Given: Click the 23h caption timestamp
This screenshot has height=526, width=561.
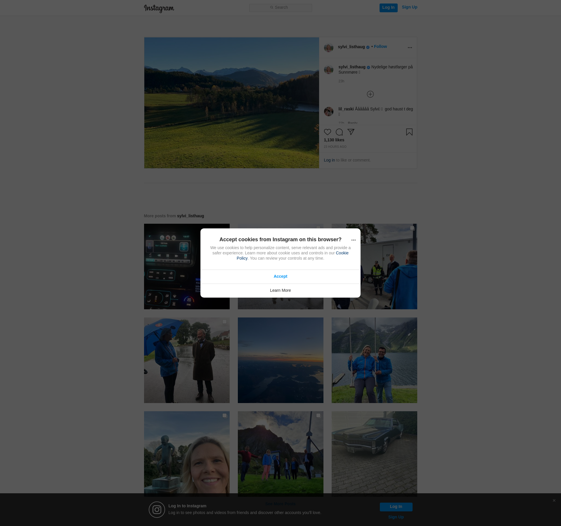Looking at the screenshot, I should [x=341, y=81].
